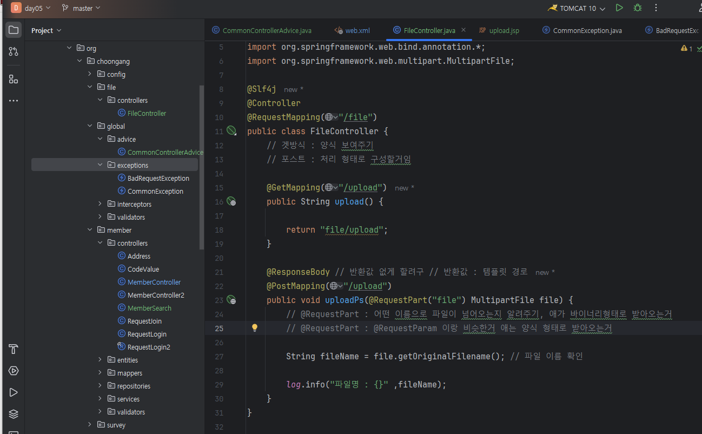Viewport: 702px width, 434px height.
Task: Click the yellow intention light bulb on line 25
Action: pos(255,328)
